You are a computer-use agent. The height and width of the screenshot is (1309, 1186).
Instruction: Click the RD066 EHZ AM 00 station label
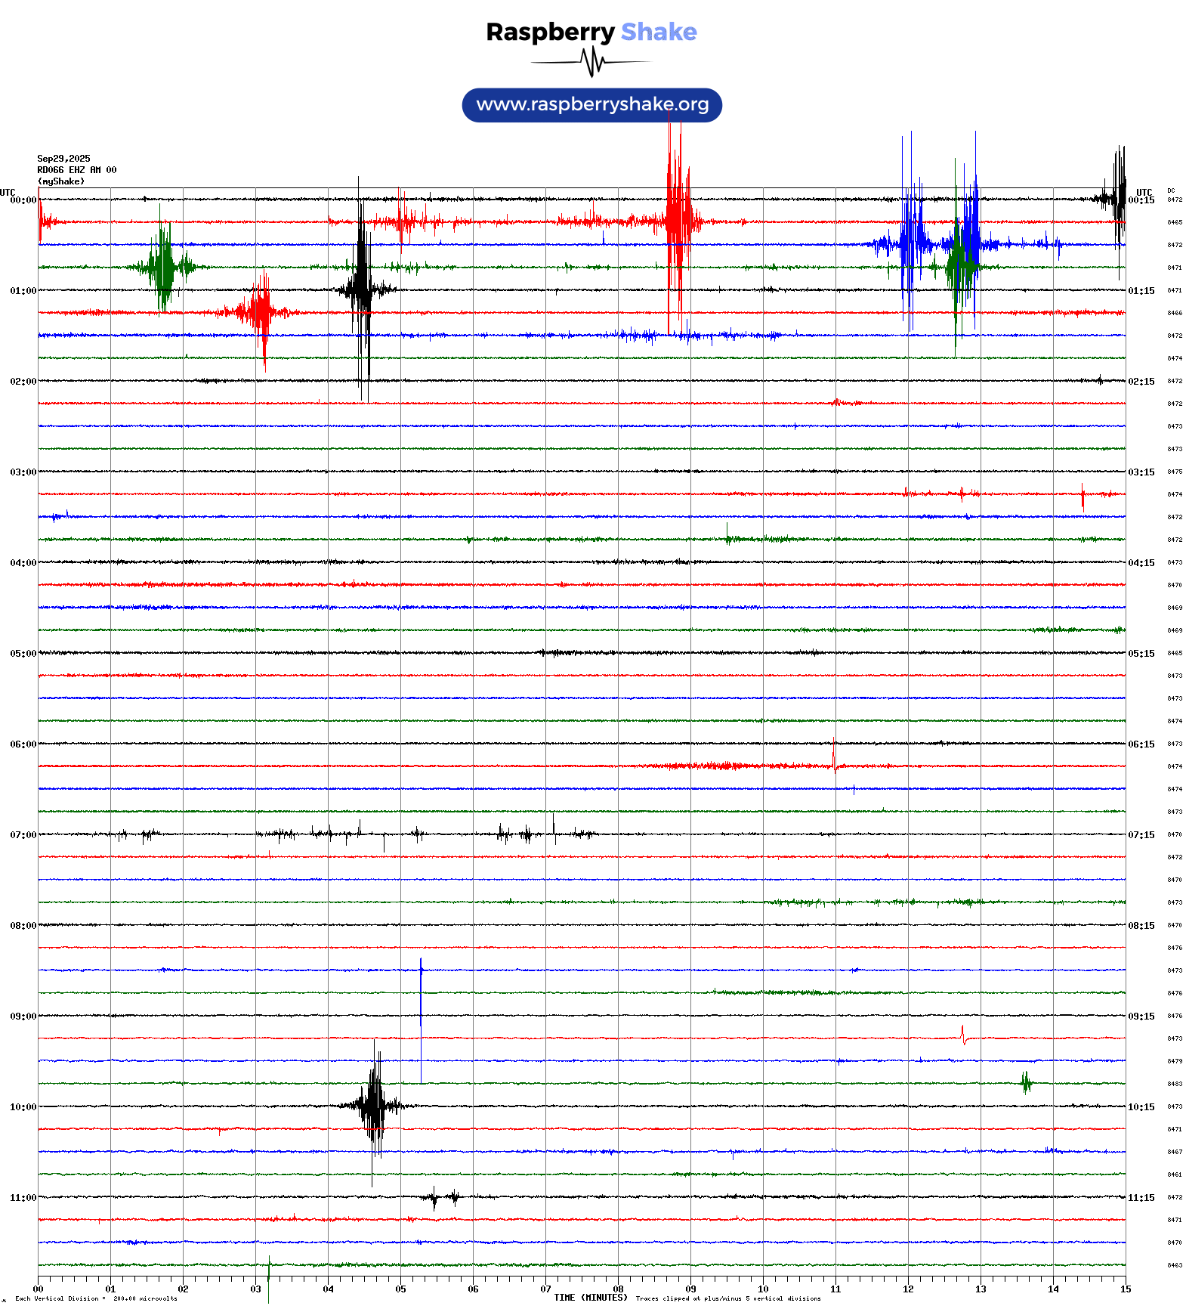point(76,170)
